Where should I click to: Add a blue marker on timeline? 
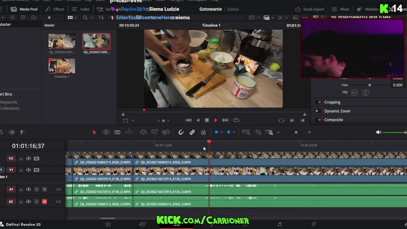(228, 132)
